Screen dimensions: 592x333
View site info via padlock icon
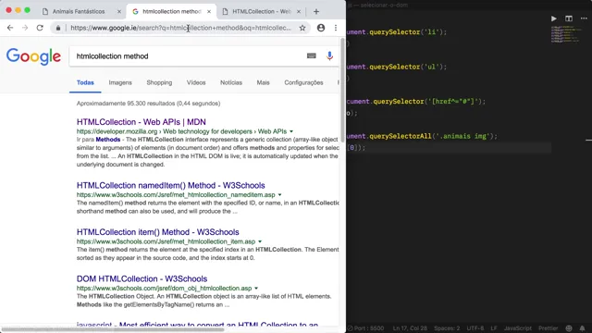pos(58,28)
